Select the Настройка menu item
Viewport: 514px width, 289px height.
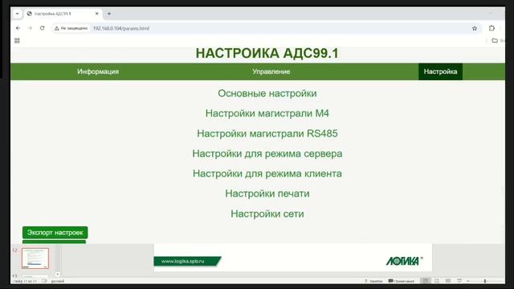pyautogui.click(x=440, y=71)
